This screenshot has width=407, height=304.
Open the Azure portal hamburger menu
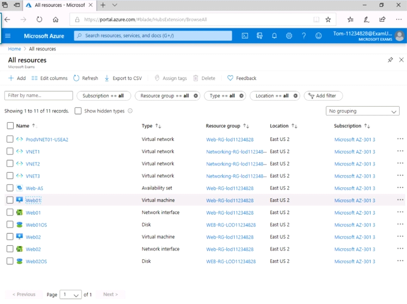8,36
